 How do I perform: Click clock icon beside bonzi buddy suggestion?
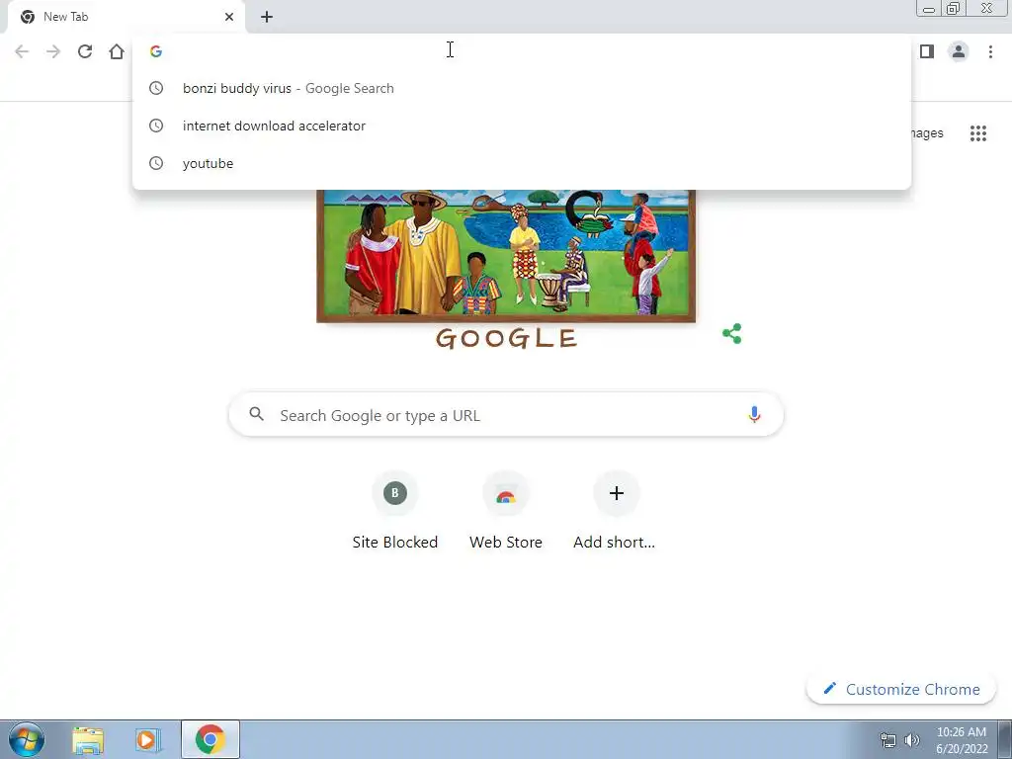coord(156,88)
